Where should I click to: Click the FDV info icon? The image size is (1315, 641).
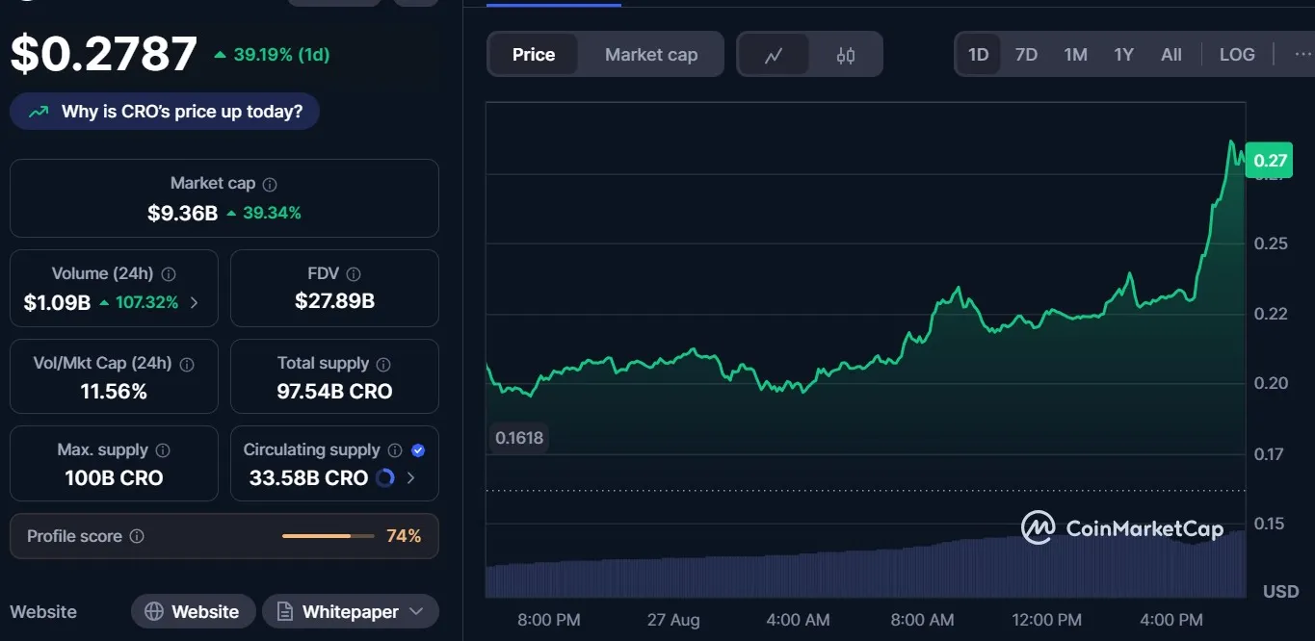pos(354,274)
